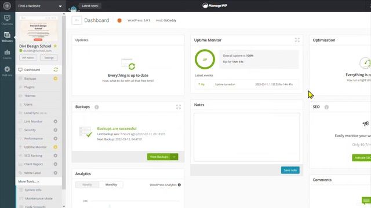Toggle favorite star for Divi Design School
Screen dimensions: 371x208
click(55, 46)
